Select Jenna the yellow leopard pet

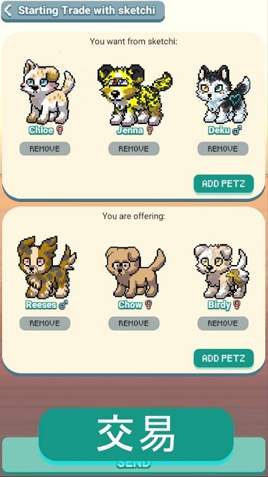coord(134,95)
